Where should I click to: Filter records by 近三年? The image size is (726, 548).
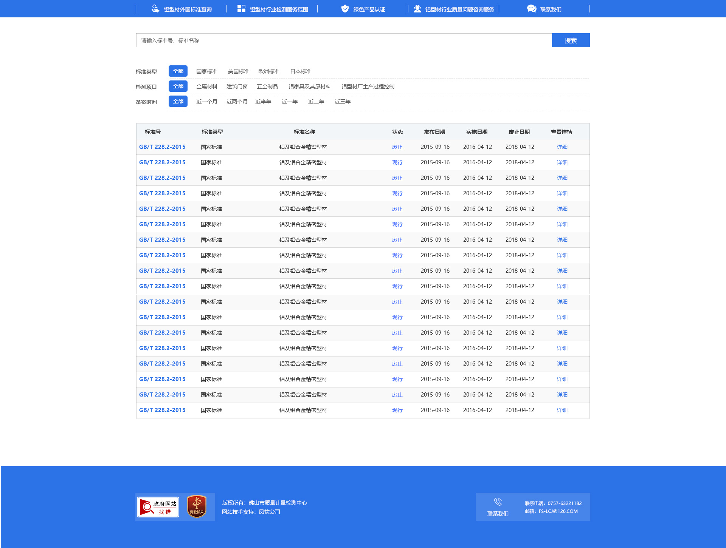point(343,102)
